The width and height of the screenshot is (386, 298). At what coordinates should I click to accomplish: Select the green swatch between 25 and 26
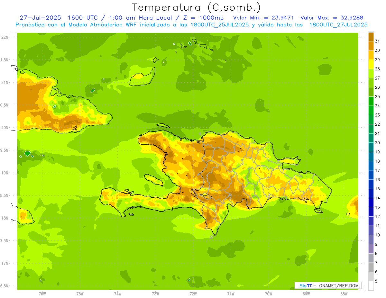[x=371, y=92]
